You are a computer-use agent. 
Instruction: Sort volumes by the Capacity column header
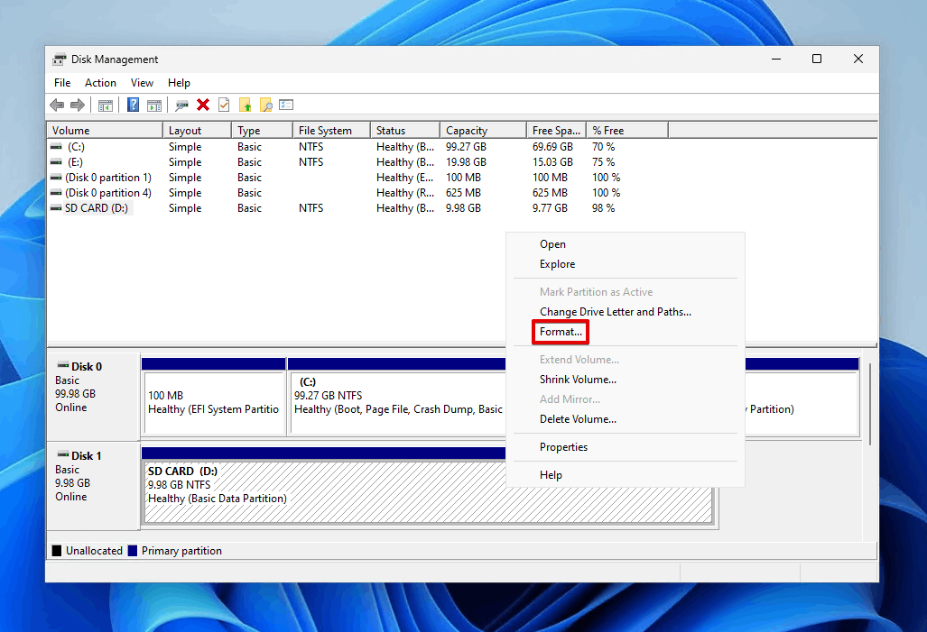click(x=469, y=129)
